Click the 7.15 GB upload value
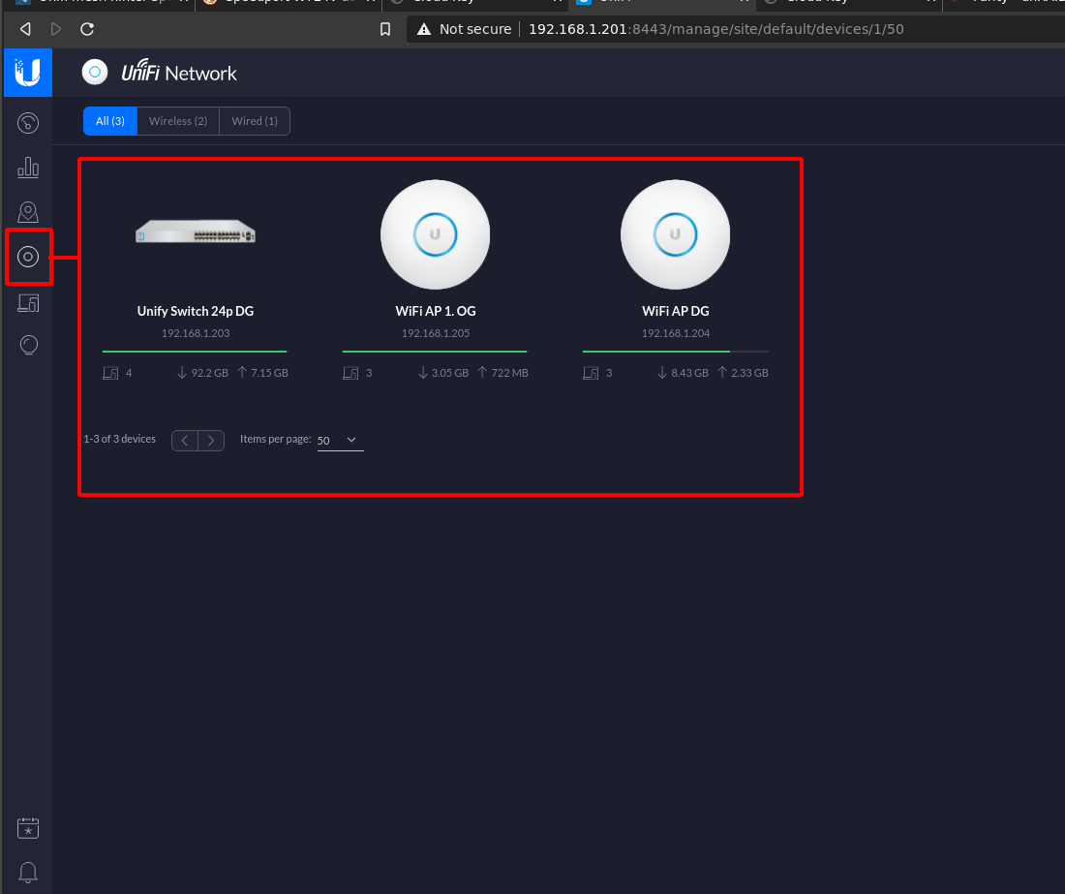The image size is (1065, 894). 270,373
